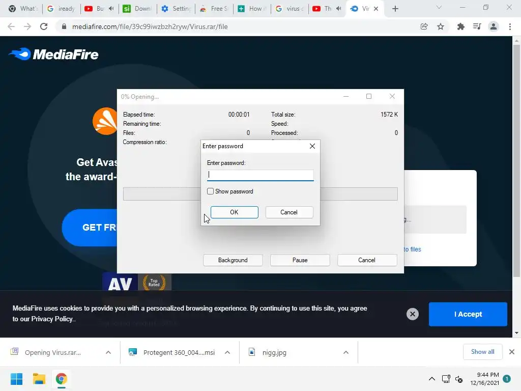The image size is (521, 391).
Task: Show hidden system tray icons
Action: pyautogui.click(x=431, y=379)
